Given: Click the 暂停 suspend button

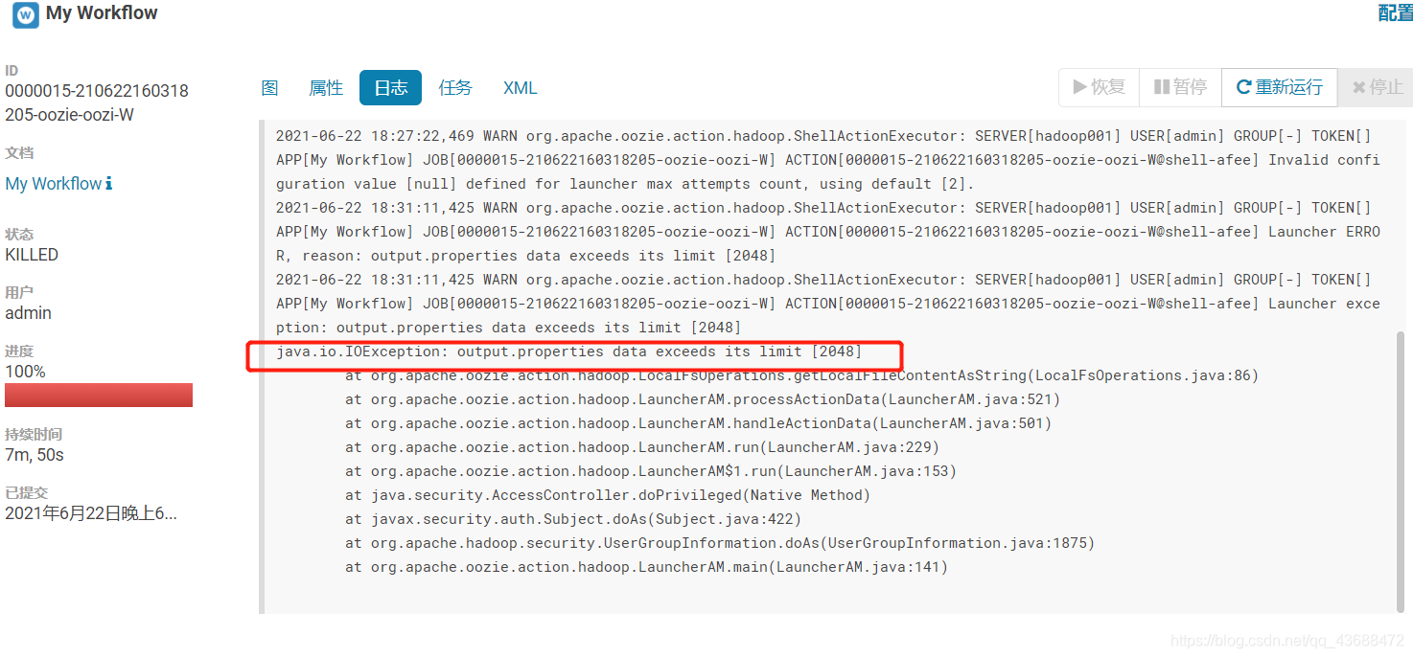Looking at the screenshot, I should point(1180,87).
